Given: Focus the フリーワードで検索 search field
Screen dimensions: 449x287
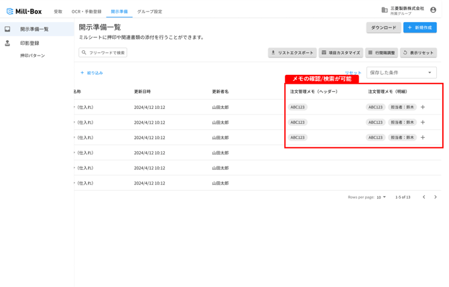Looking at the screenshot, I should [x=103, y=53].
